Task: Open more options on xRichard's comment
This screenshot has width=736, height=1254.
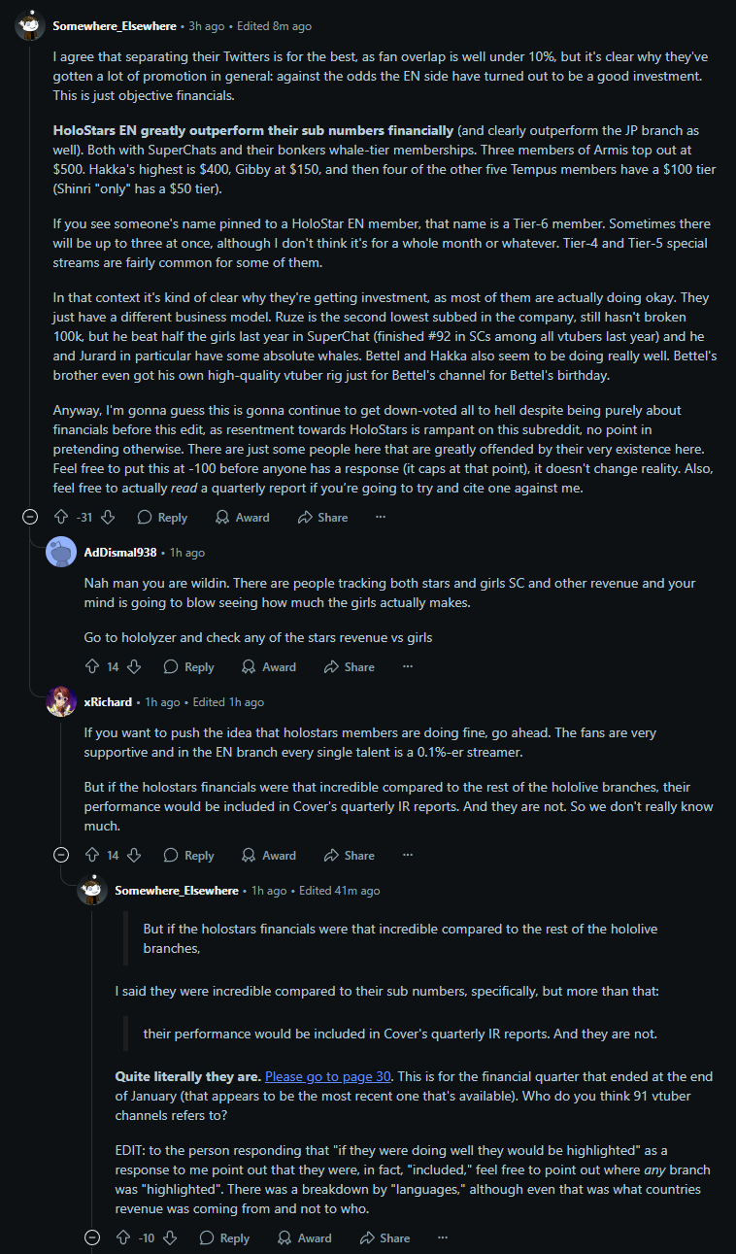Action: pyautogui.click(x=408, y=856)
